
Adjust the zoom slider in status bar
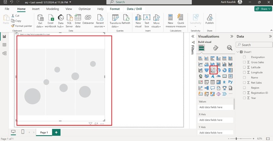tap(236, 139)
